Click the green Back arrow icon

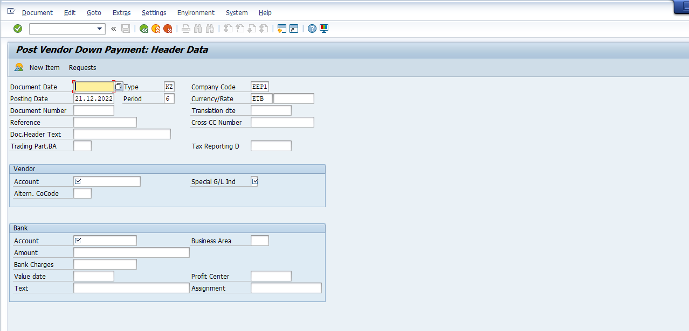[144, 29]
